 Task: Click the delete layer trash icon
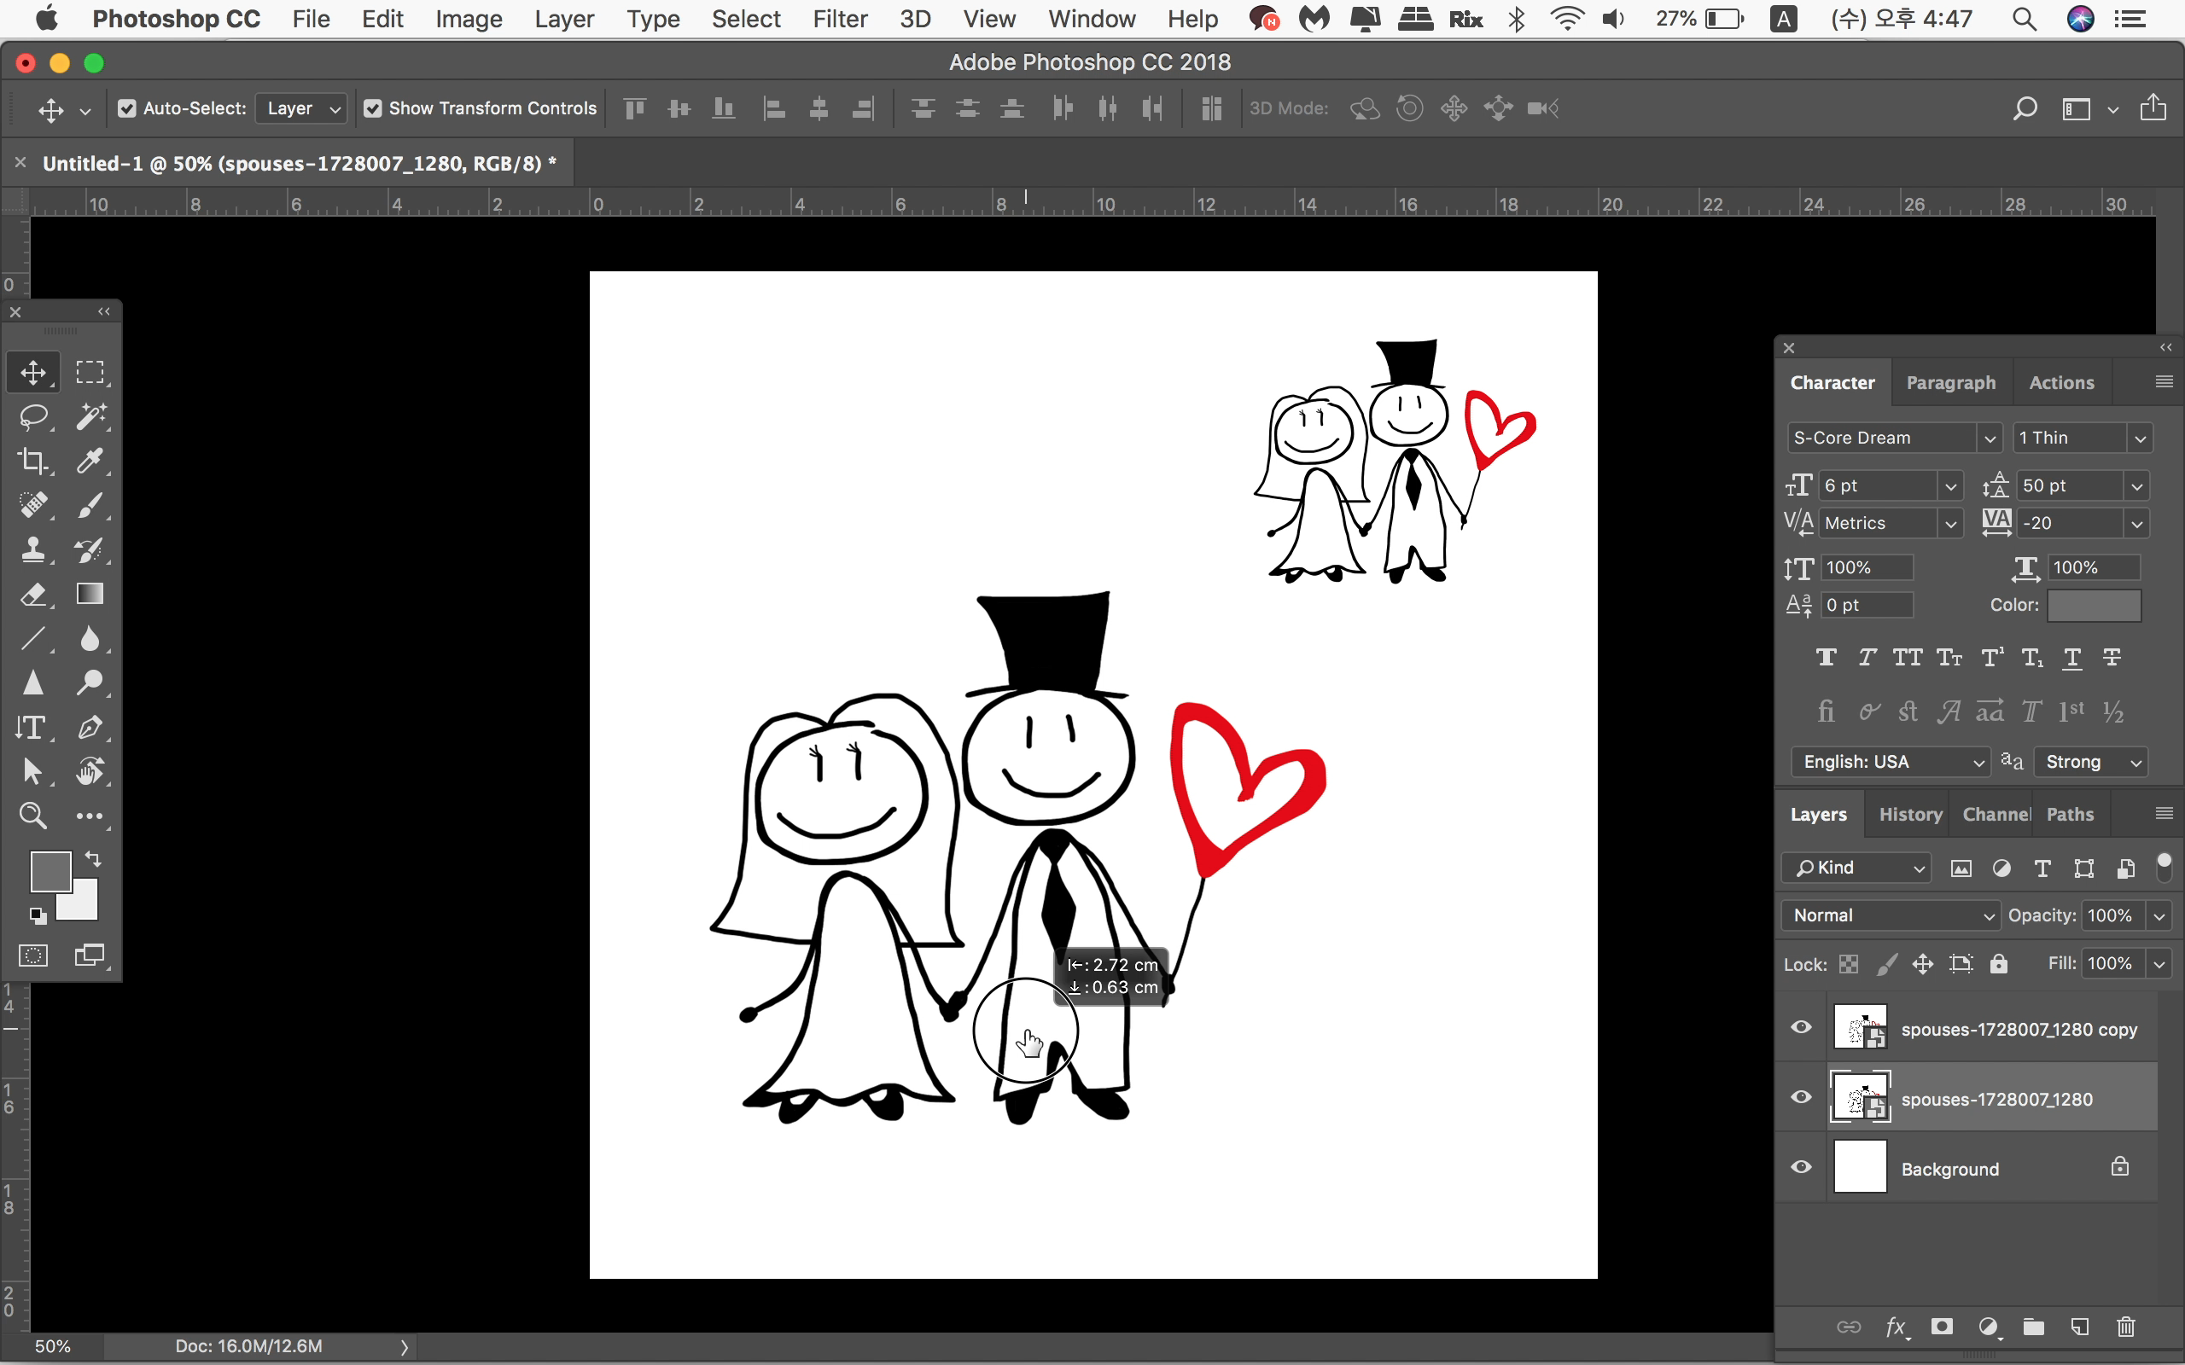[x=2125, y=1326]
